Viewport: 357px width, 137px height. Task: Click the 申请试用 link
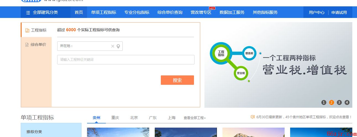[339, 12]
